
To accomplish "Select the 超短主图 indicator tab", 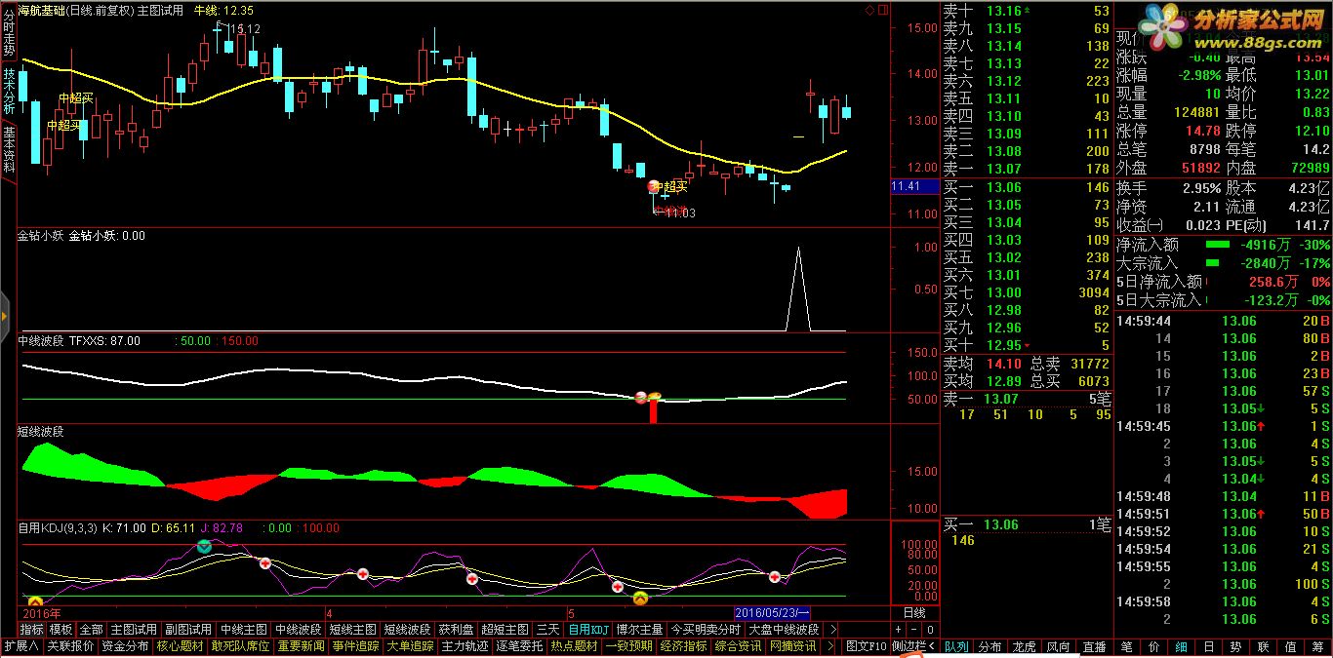I will click(505, 630).
